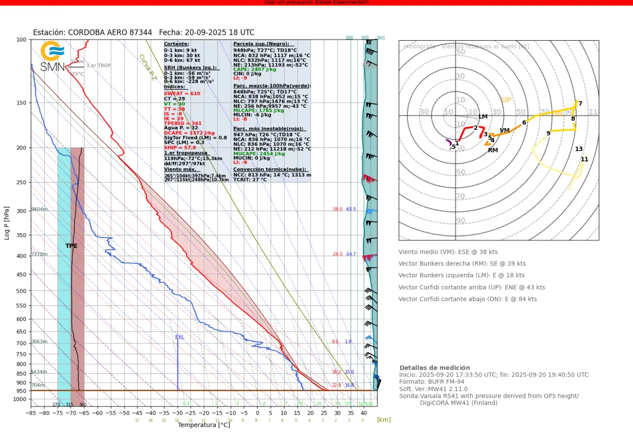Click the 1434m height label

click(x=39, y=372)
